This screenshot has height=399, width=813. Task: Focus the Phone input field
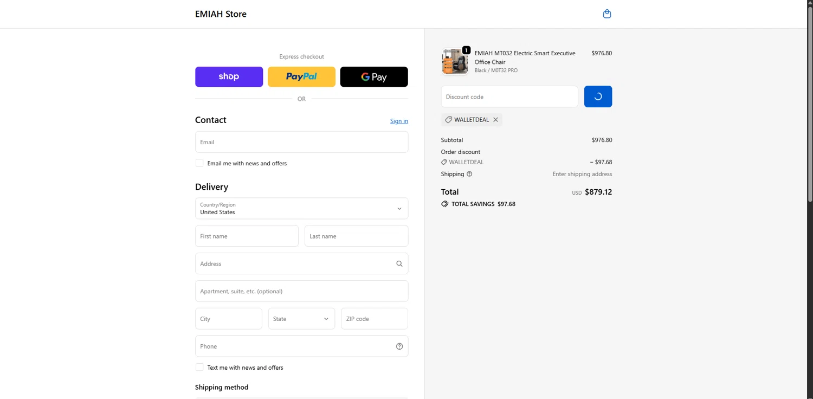tap(301, 346)
